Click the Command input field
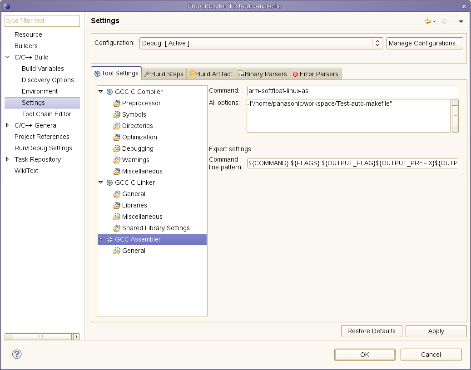The image size is (471, 370). click(x=352, y=91)
